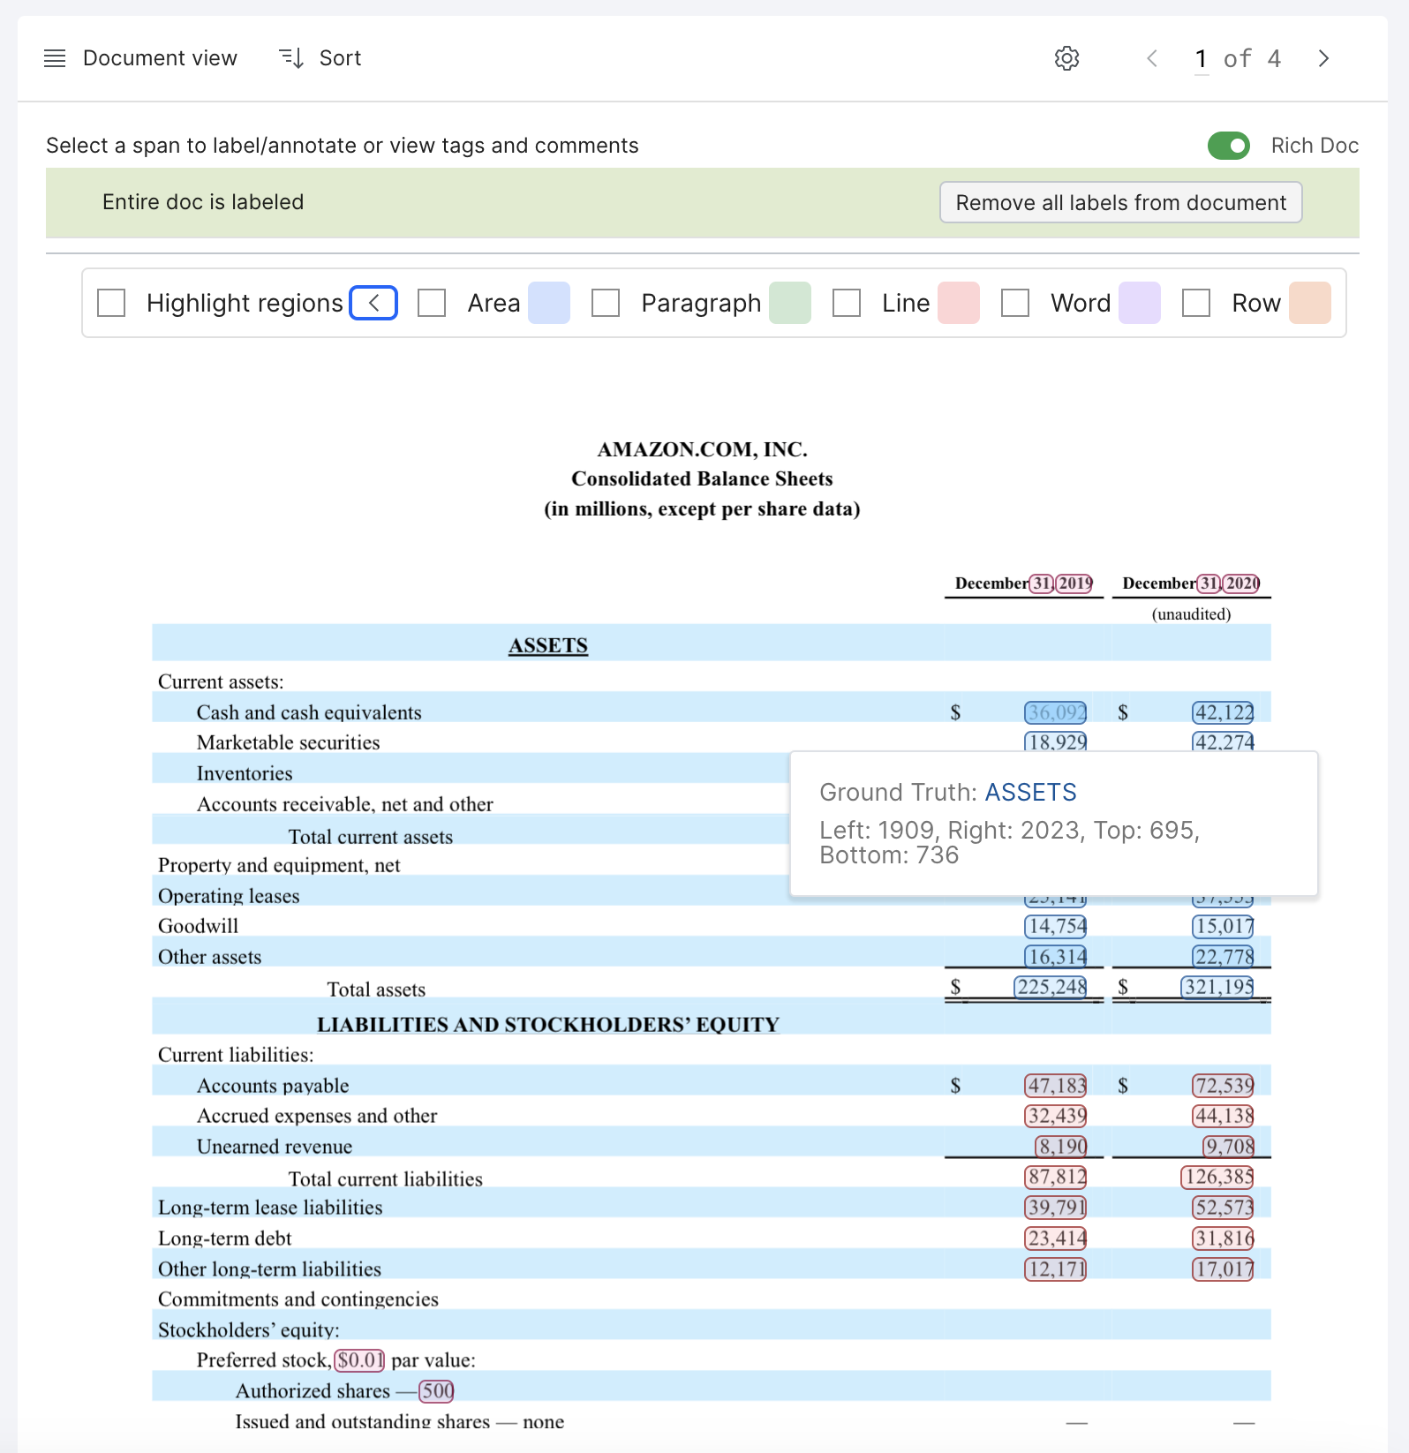Select Unearned revenue value 8,190
1409x1453 pixels.
1061,1147
